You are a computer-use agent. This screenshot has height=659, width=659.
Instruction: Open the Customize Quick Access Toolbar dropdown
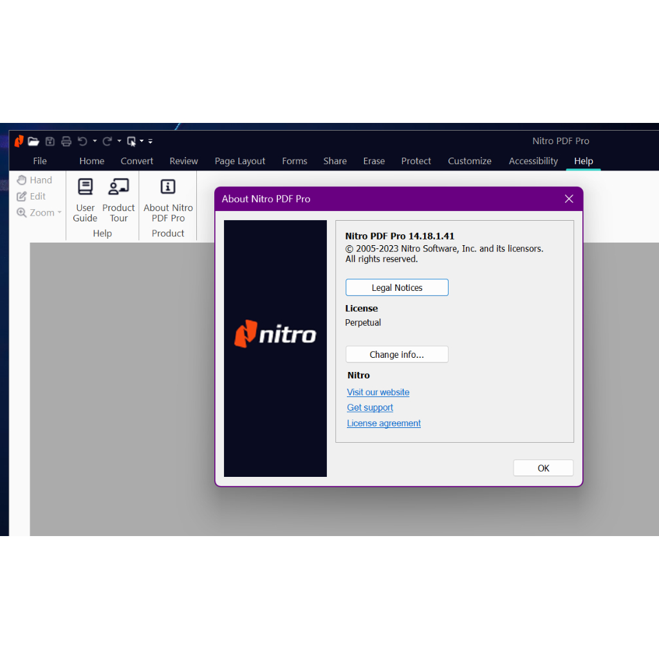click(x=151, y=141)
